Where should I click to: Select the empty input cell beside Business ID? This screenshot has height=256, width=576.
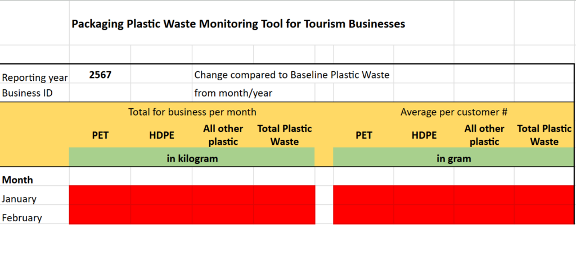100,93
